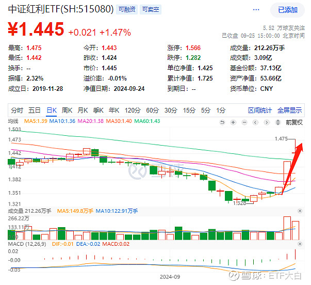Click the 基金份额 value 37.13亿
Viewport: 311px width, 285px height.
(271, 68)
